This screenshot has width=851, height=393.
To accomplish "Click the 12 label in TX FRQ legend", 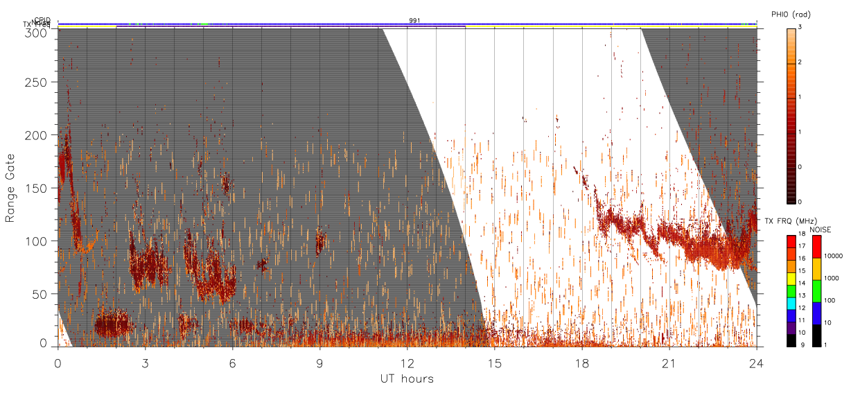I will pos(802,308).
